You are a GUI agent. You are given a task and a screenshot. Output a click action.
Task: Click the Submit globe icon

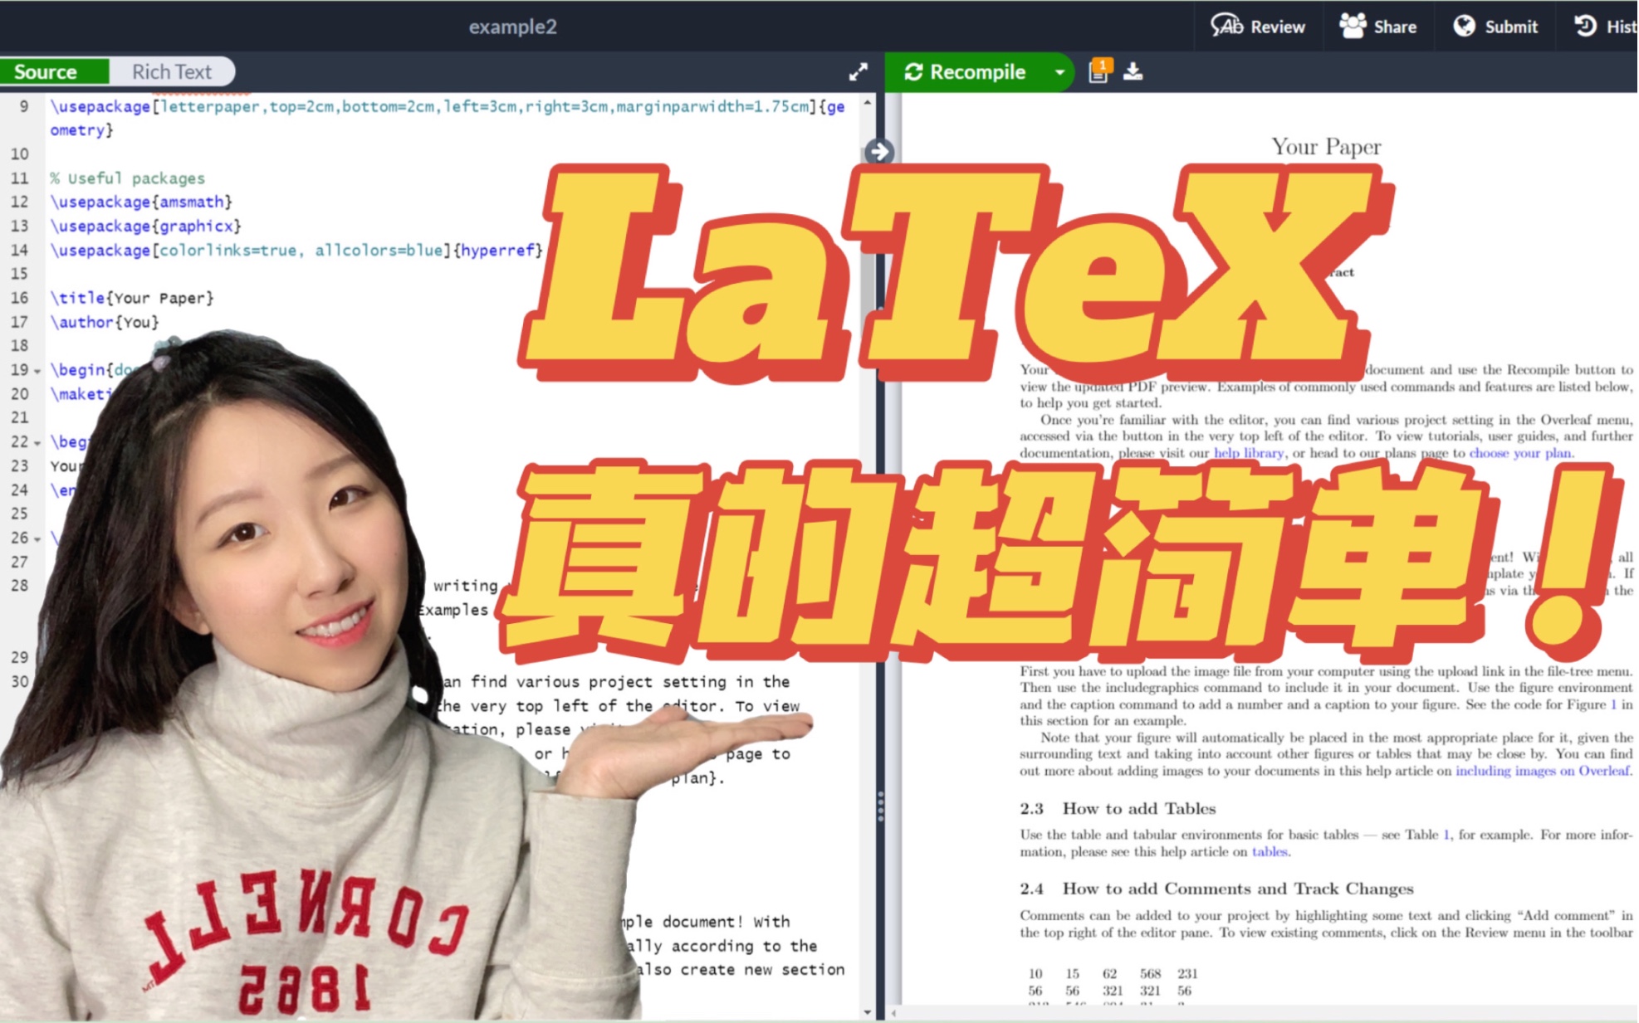[x=1465, y=27]
